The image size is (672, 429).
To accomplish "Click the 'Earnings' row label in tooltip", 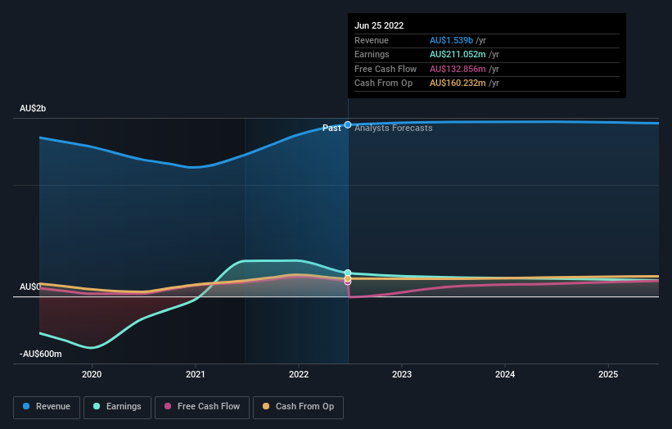I will (372, 54).
